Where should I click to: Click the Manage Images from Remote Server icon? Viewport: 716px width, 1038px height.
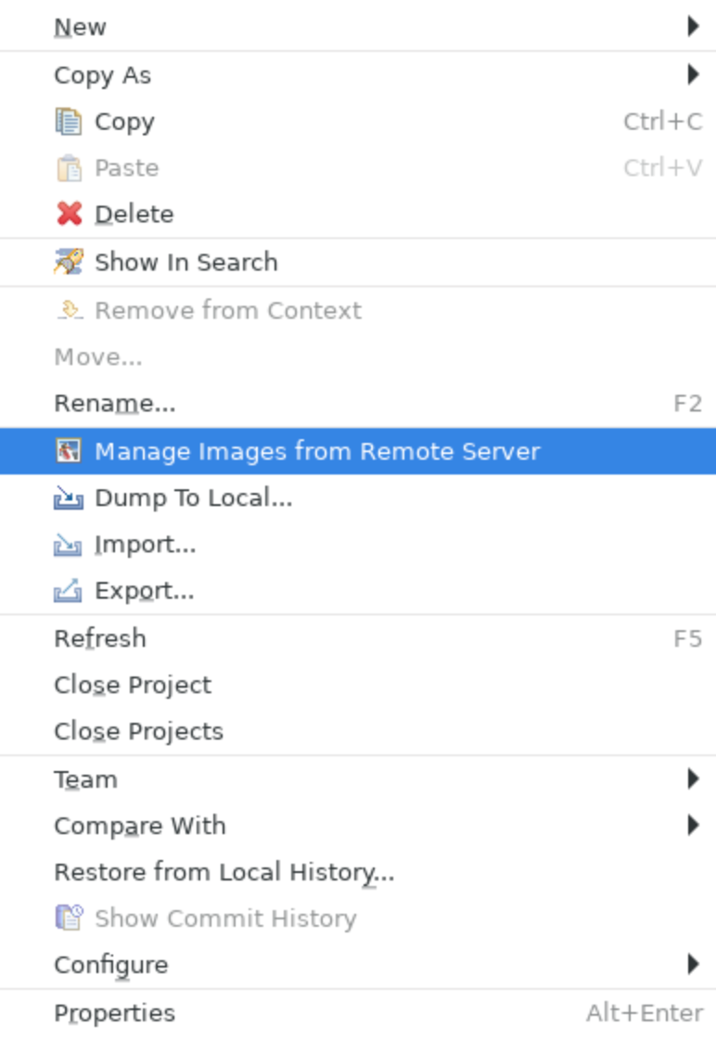click(x=69, y=450)
